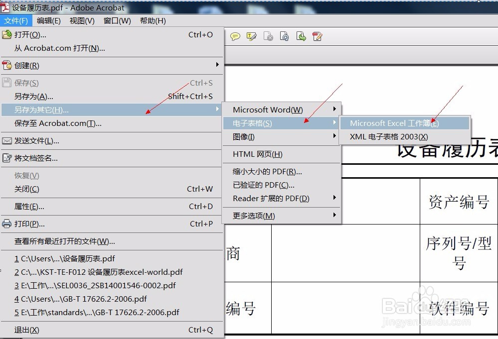Screen dimensions: 498x339
Task: Select Reader 扩展的 PDF(D)
Action: click(282, 199)
